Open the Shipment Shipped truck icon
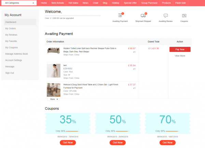This screenshot has height=148, width=205. tap(143, 16)
